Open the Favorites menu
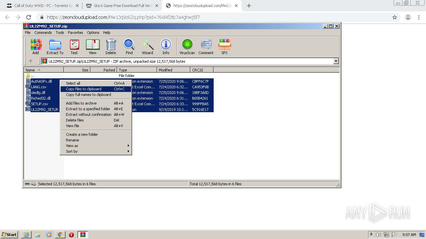The image size is (426, 239). 76,33
